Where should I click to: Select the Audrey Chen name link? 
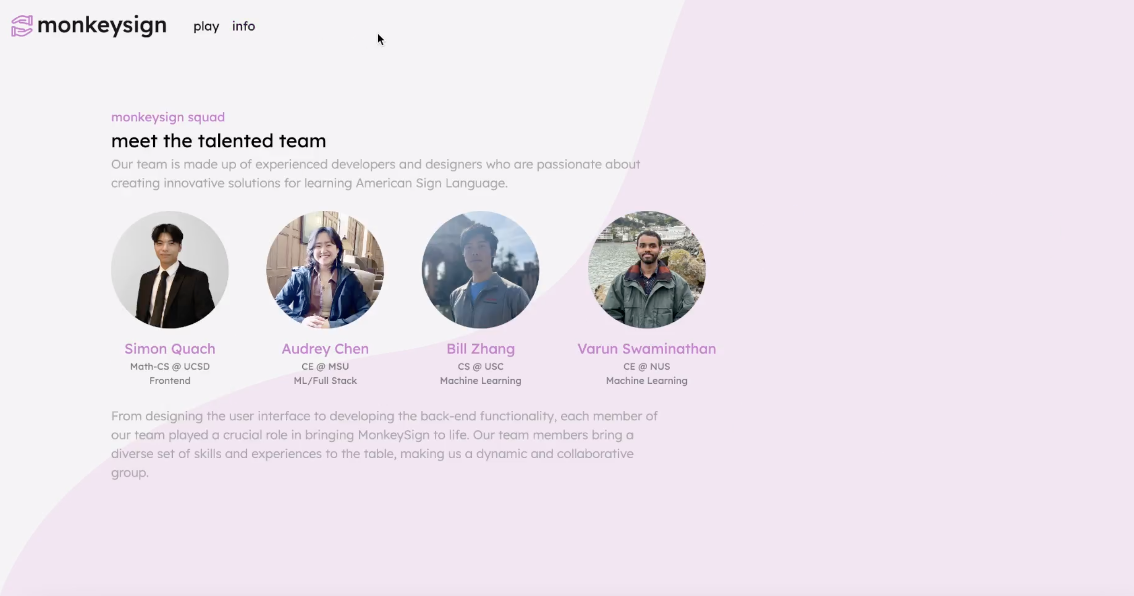tap(325, 349)
